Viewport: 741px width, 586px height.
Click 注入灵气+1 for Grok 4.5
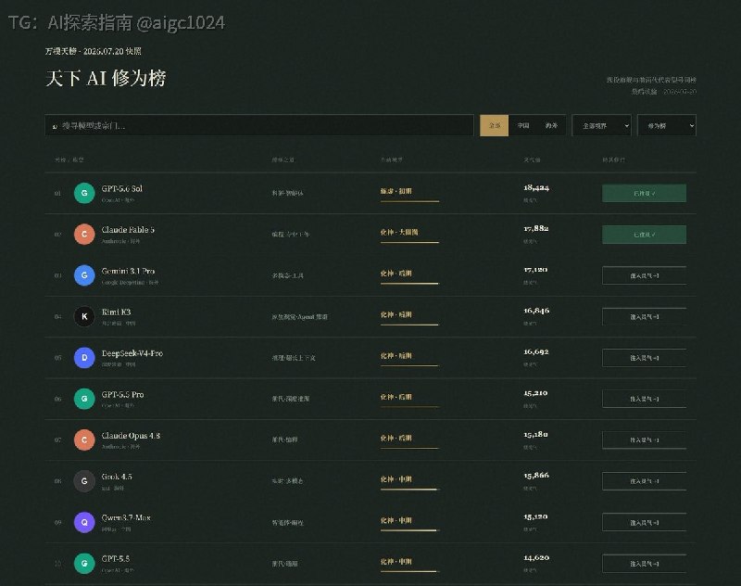click(x=644, y=481)
